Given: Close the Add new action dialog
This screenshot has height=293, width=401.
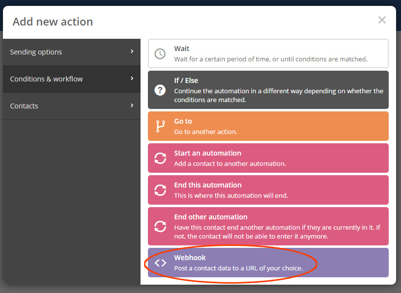Looking at the screenshot, I should pos(382,20).
